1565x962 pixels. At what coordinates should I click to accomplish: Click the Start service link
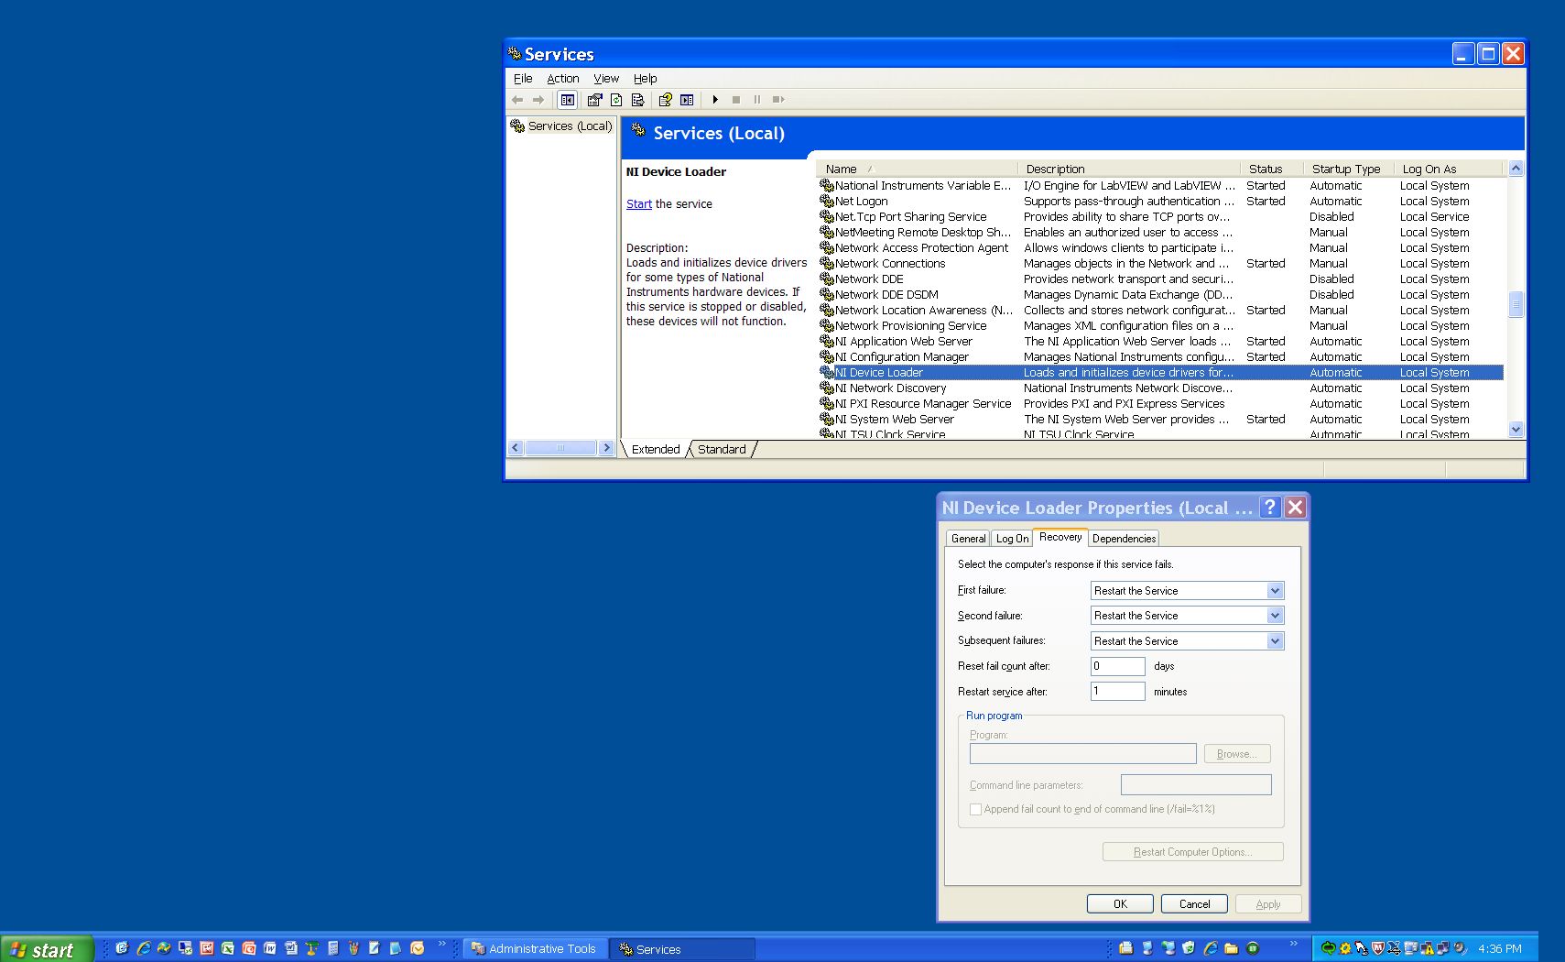(x=639, y=204)
